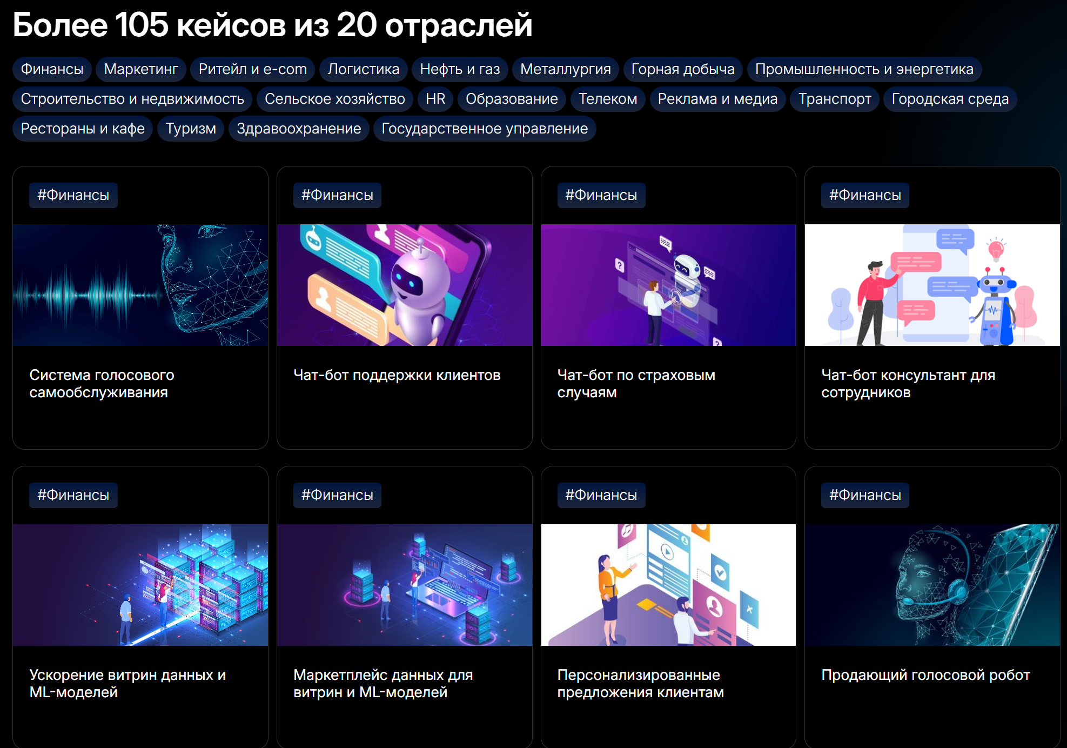This screenshot has height=748, width=1067.
Task: Filter by Рестораны и кафе
Action: point(83,129)
